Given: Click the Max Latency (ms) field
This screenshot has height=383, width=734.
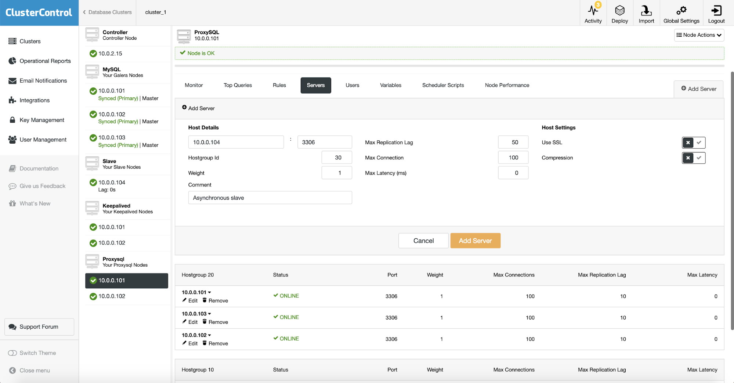Looking at the screenshot, I should point(513,173).
